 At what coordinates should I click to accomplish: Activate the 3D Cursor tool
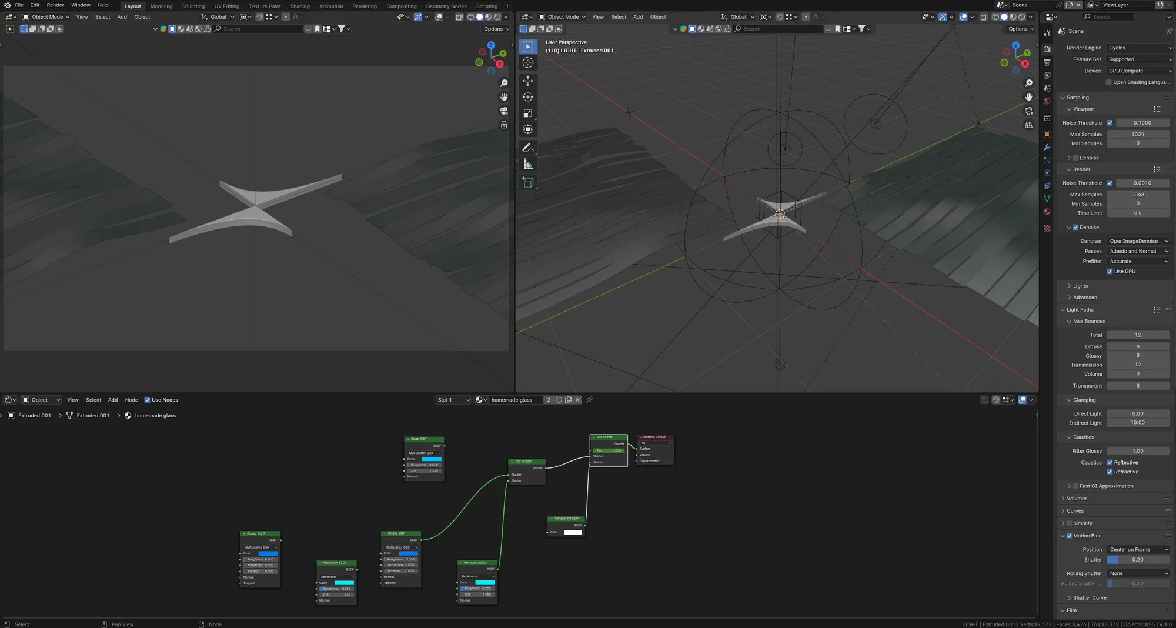[528, 62]
